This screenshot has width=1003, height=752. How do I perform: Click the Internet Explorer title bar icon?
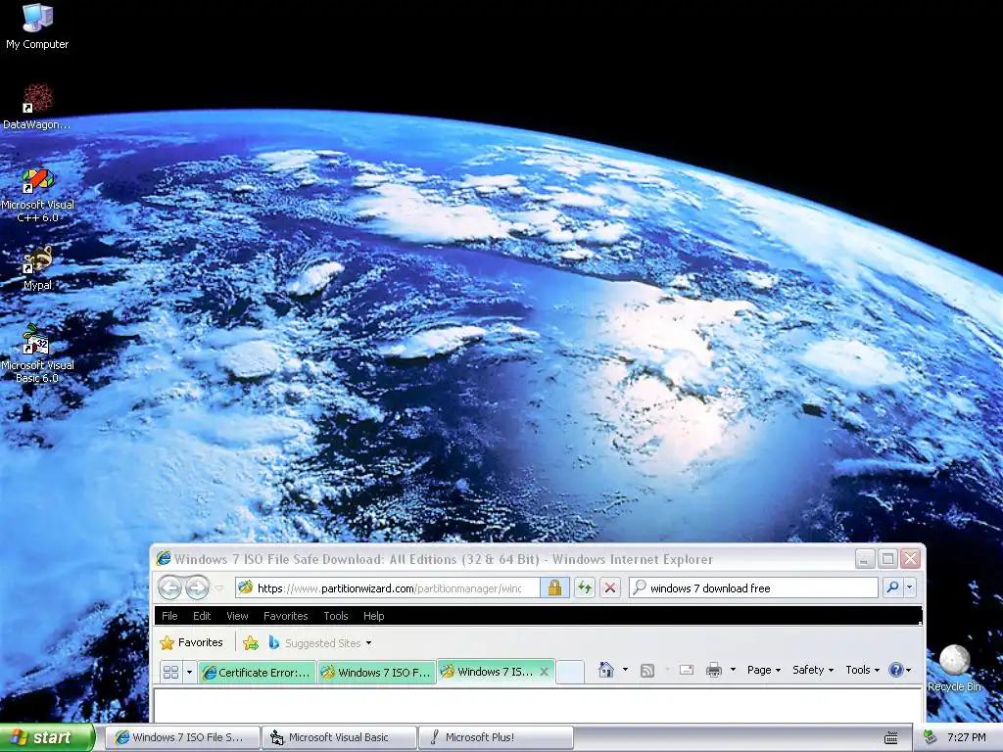tap(164, 558)
